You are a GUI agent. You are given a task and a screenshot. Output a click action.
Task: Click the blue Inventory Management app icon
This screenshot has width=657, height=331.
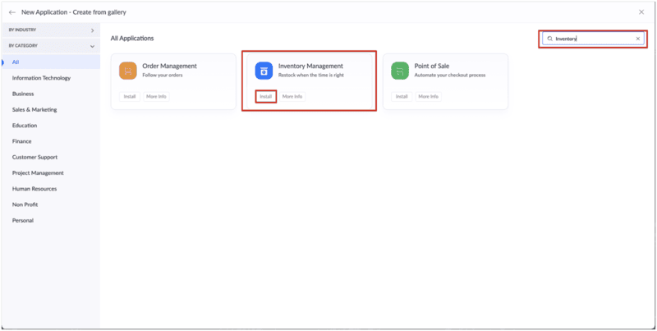[264, 70]
